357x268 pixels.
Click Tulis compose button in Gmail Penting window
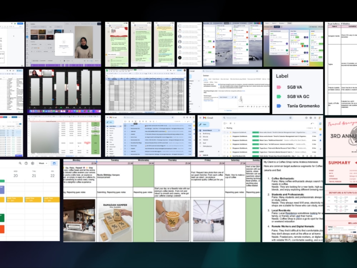(203, 125)
